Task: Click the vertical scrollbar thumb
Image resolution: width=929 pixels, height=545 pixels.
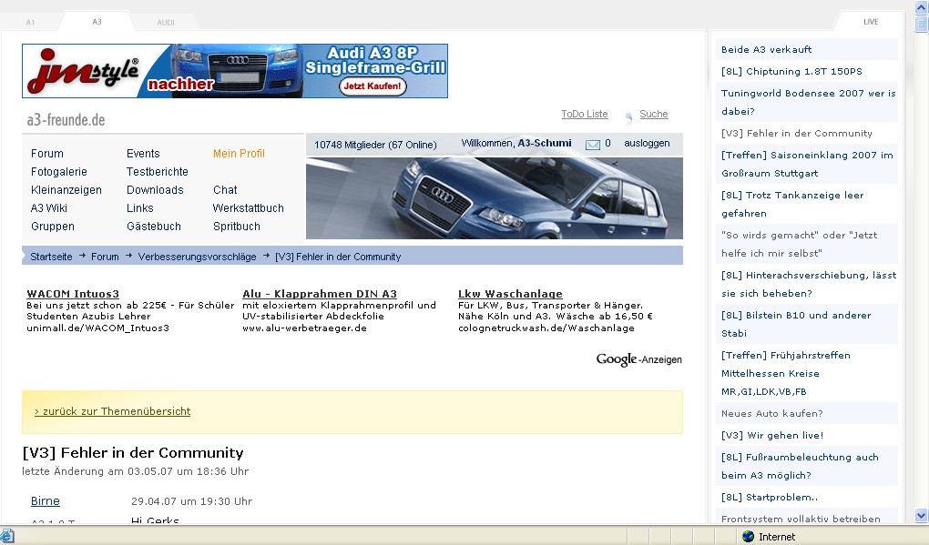Action: (x=922, y=24)
